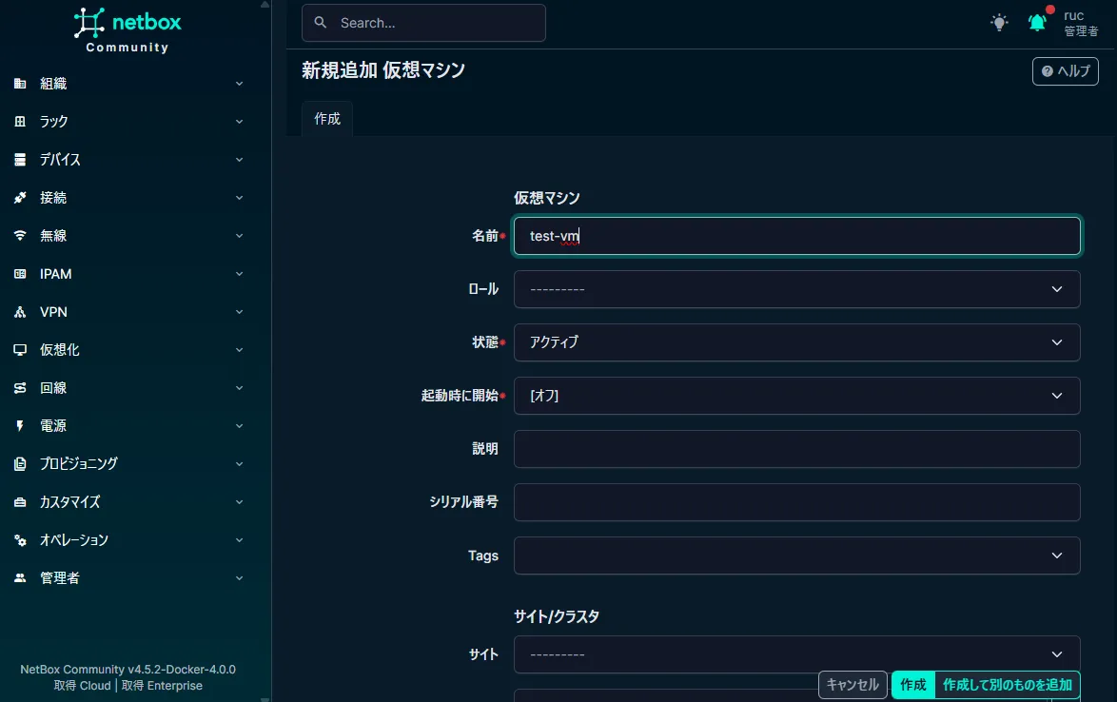Image resolution: width=1117 pixels, height=702 pixels.
Task: Click the キャンセル button
Action: pos(852,685)
